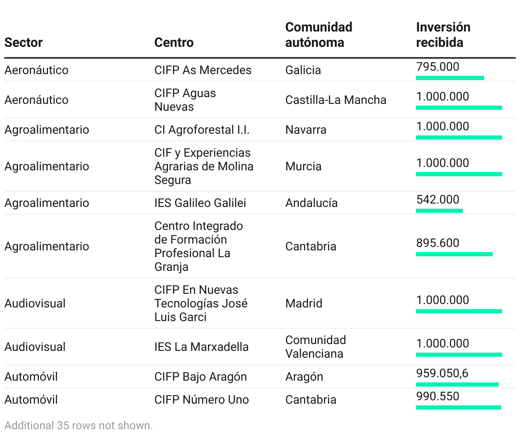Select Centro Integrado La Granja cell
Screen dimensions: 520x436
coord(199,246)
